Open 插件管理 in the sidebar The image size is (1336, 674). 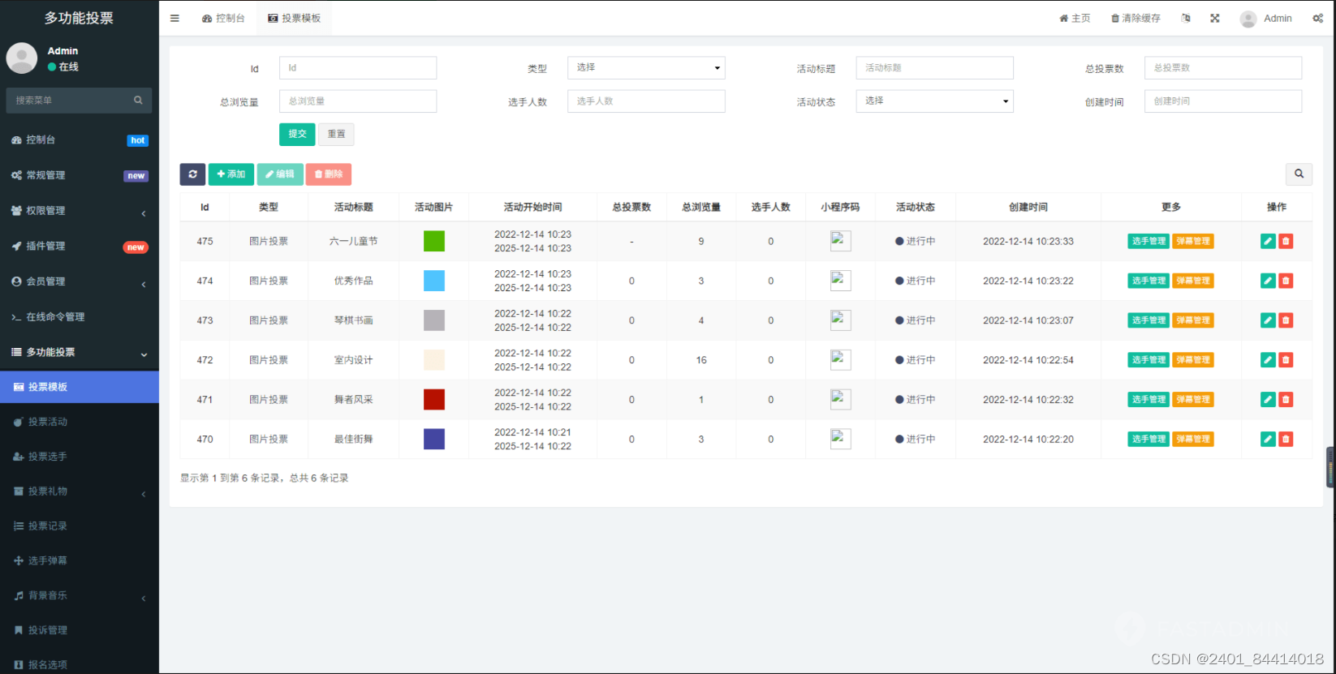pos(80,246)
